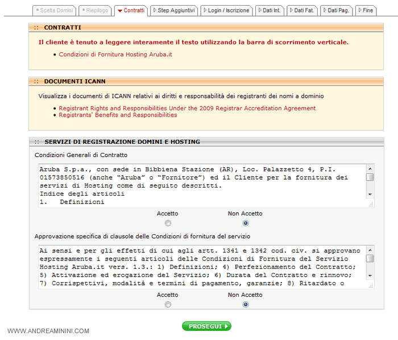Open the Step Aggiuntivi tab
The height and width of the screenshot is (340, 398).
tap(174, 10)
